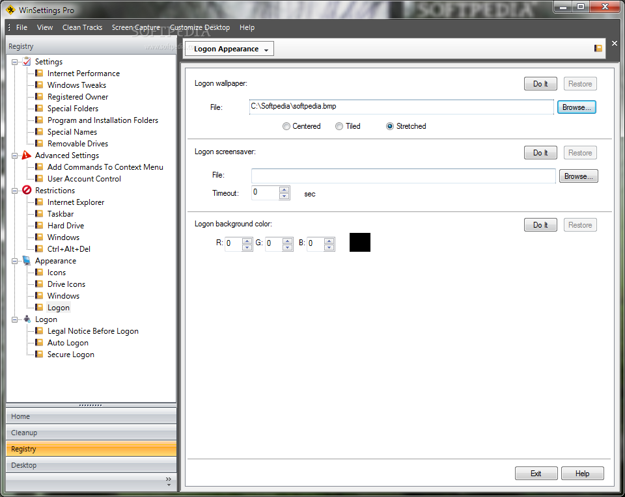Image resolution: width=625 pixels, height=497 pixels.
Task: Click the Help button at bottom right
Action: pos(582,473)
